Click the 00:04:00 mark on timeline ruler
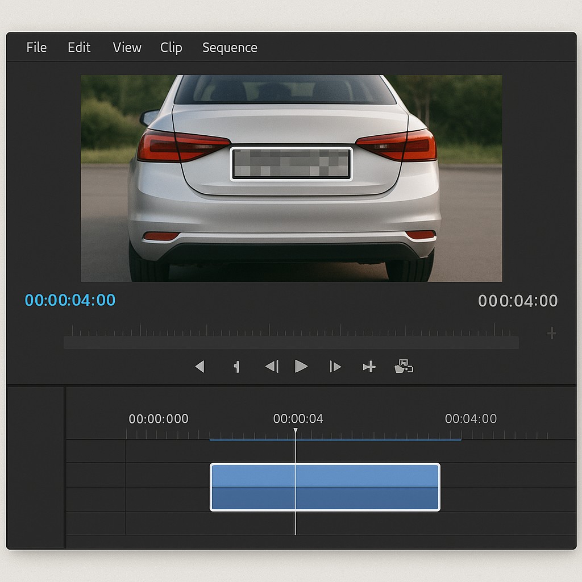The width and height of the screenshot is (582, 582). coord(471,419)
